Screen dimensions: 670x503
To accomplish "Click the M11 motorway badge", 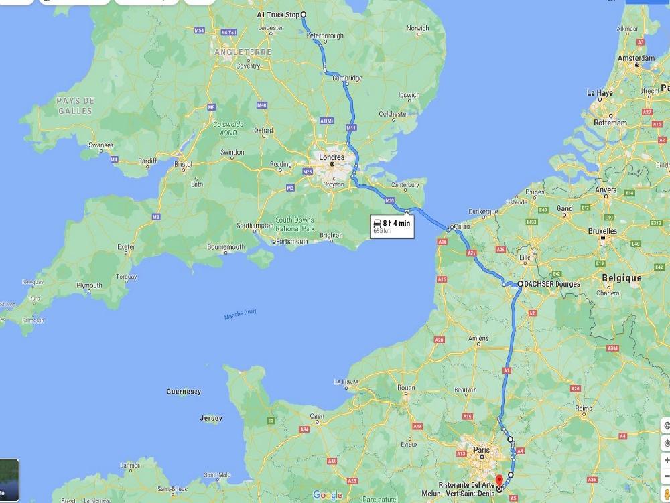I will [x=351, y=128].
